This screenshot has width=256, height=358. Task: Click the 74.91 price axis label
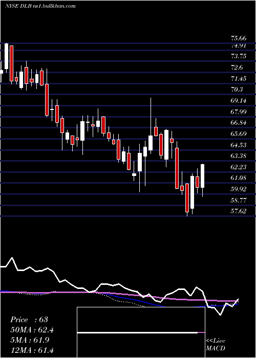click(239, 46)
